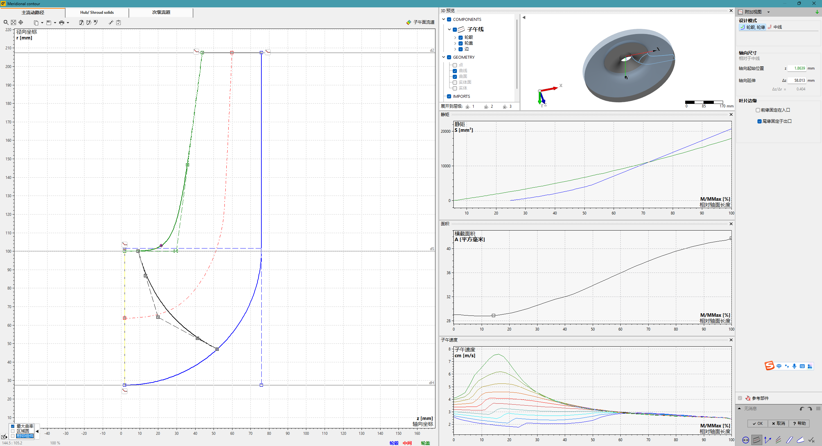This screenshot has height=446, width=822.
Task: Expand the 轮毂 tree node
Action: (x=455, y=38)
